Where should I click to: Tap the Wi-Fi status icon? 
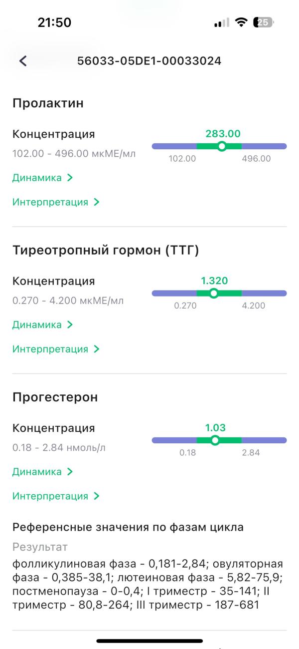[242, 22]
